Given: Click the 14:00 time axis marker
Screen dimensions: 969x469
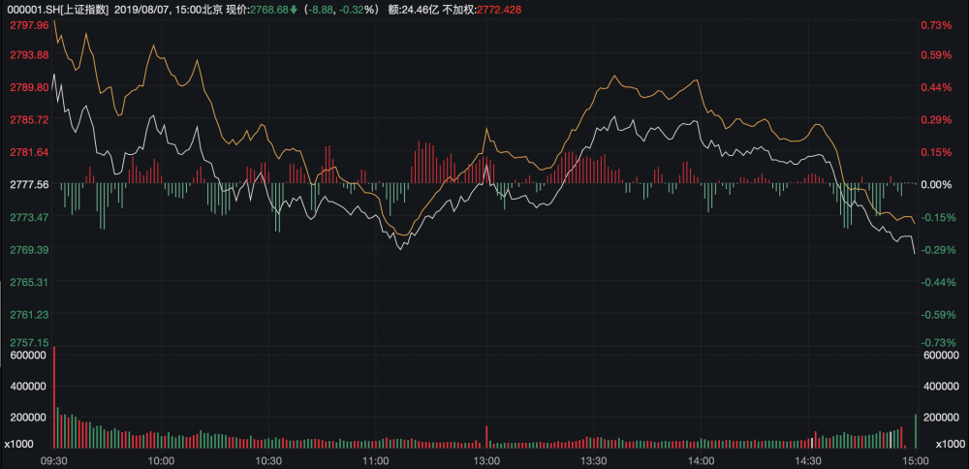Looking at the screenshot, I should [x=701, y=460].
